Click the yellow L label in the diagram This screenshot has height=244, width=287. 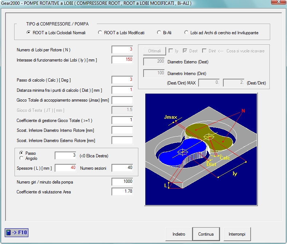pyautogui.click(x=166, y=185)
